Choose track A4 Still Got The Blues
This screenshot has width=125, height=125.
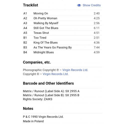tap(62, 28)
